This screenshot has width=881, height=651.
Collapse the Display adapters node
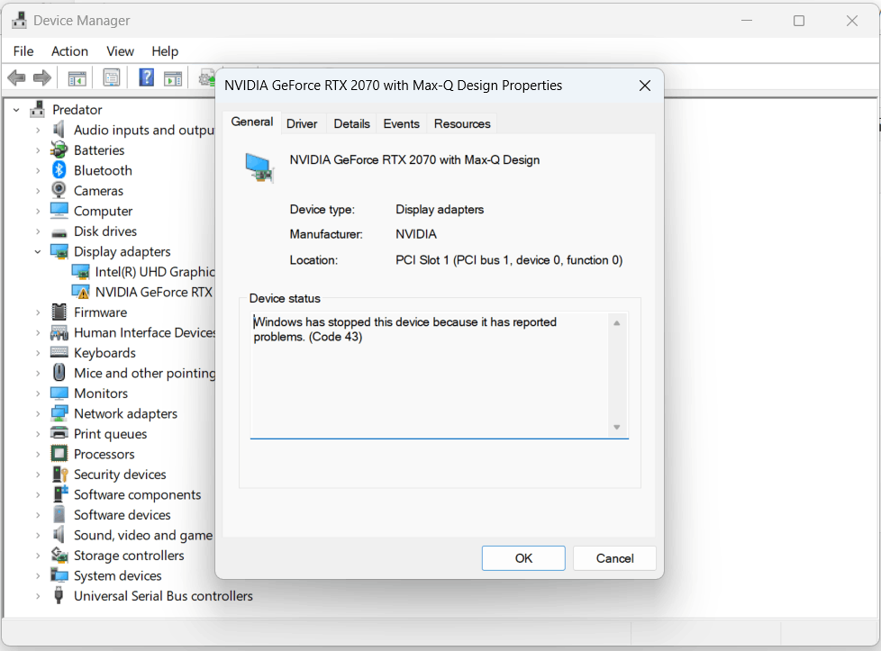[38, 251]
